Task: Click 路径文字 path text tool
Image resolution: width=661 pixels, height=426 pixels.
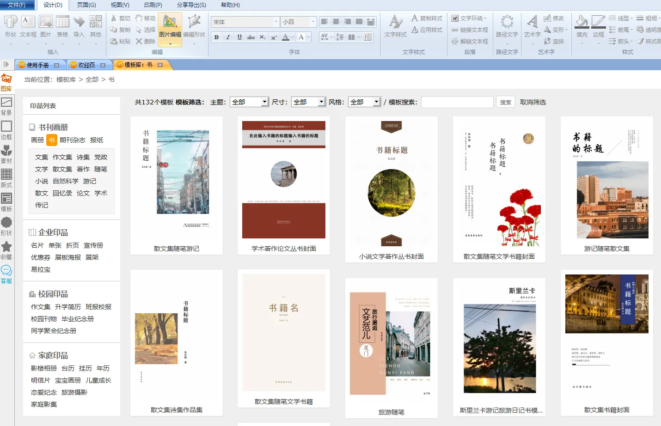Action: [x=507, y=27]
